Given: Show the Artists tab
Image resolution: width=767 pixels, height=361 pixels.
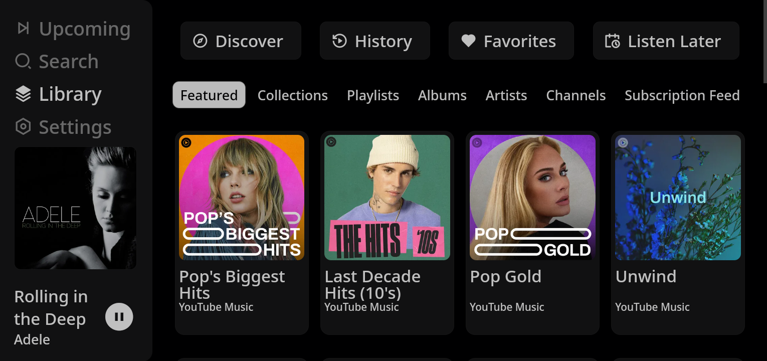Looking at the screenshot, I should (506, 95).
